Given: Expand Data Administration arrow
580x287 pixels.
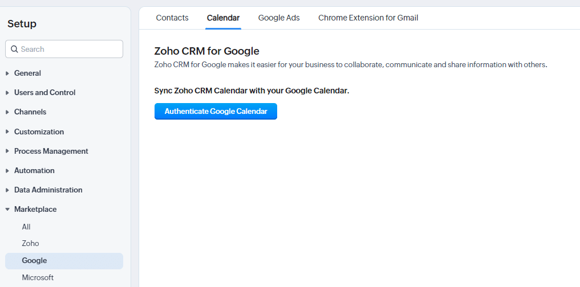Looking at the screenshot, I should 7,190.
